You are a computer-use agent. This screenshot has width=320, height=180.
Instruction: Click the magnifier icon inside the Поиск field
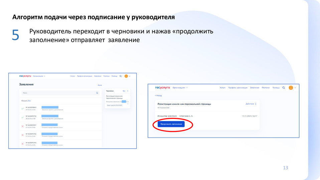(x=97, y=93)
